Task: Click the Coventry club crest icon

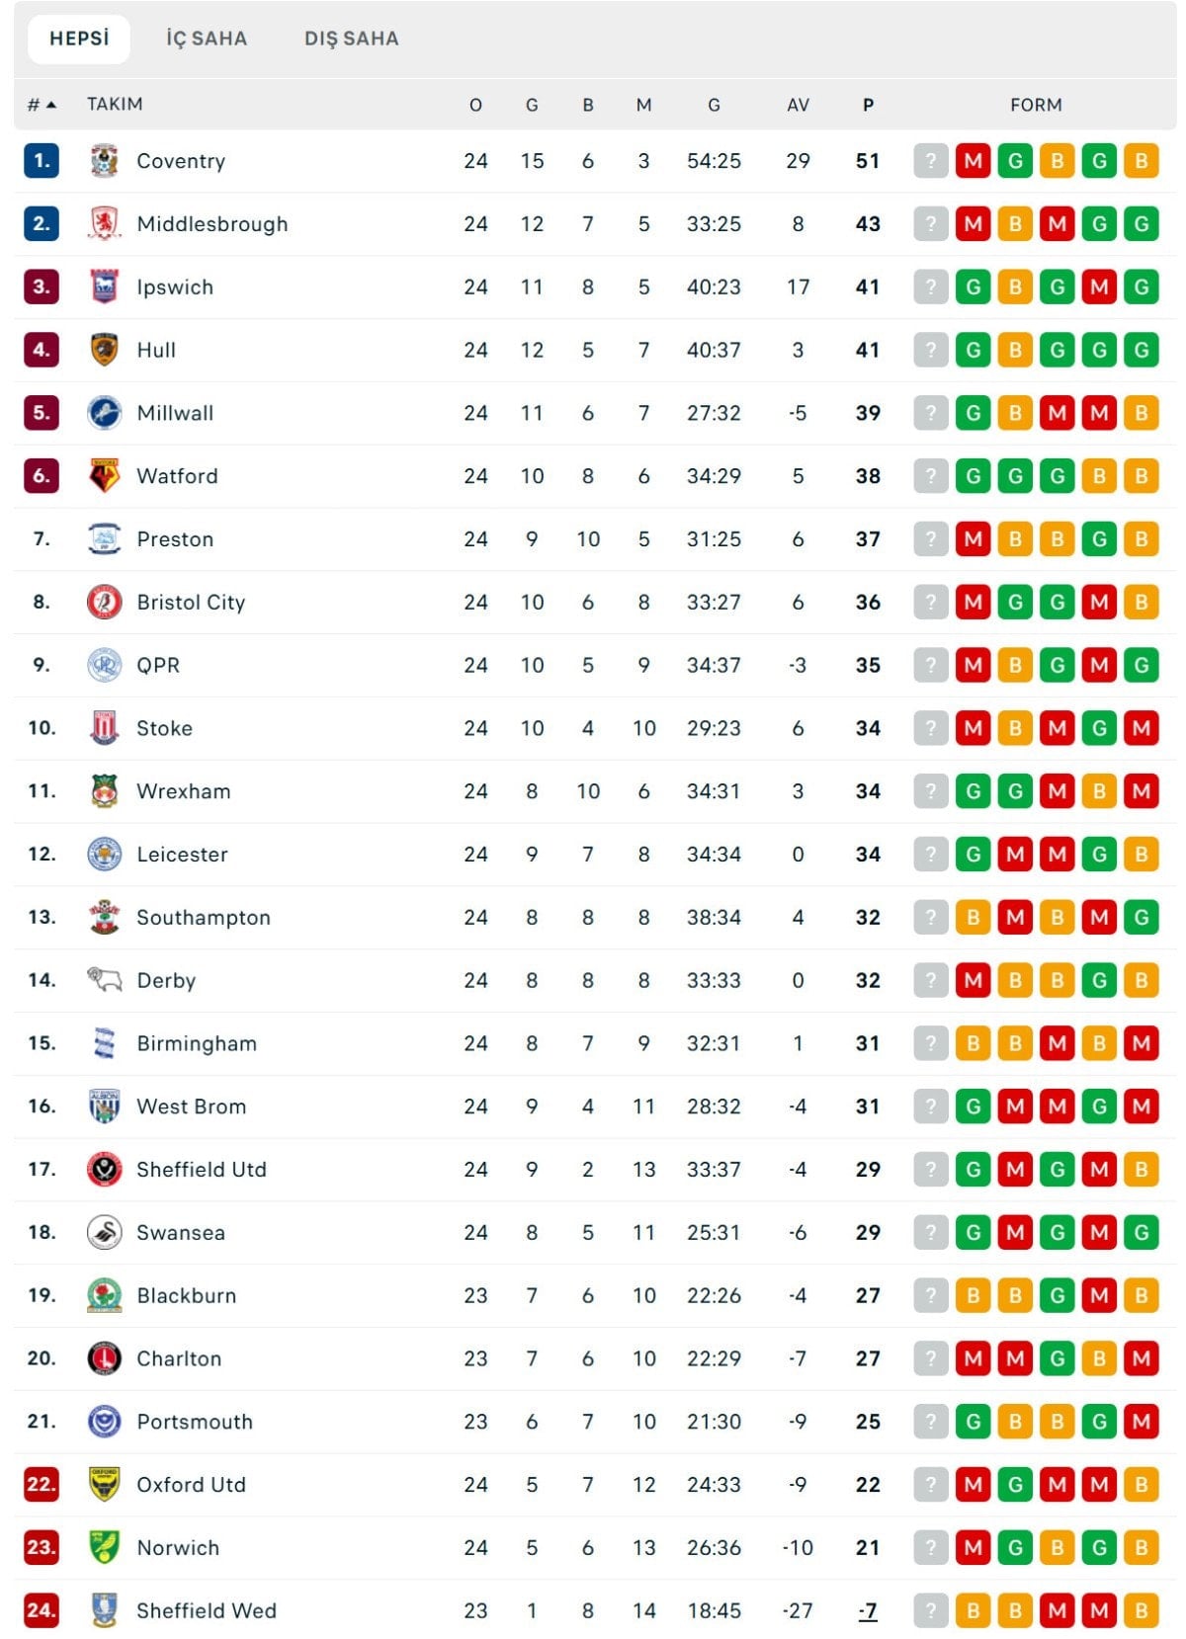Action: pyautogui.click(x=104, y=161)
